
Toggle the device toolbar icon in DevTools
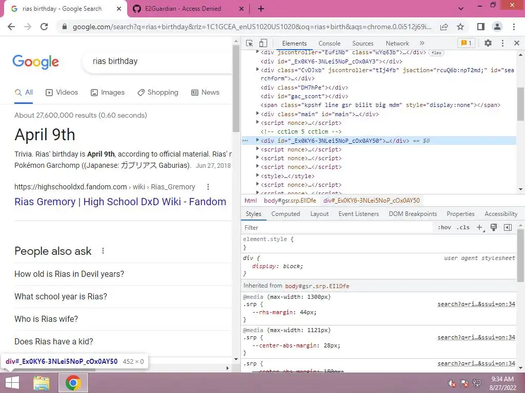[263, 43]
